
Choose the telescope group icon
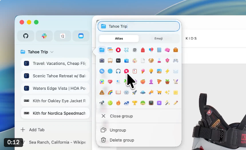tap(102, 103)
